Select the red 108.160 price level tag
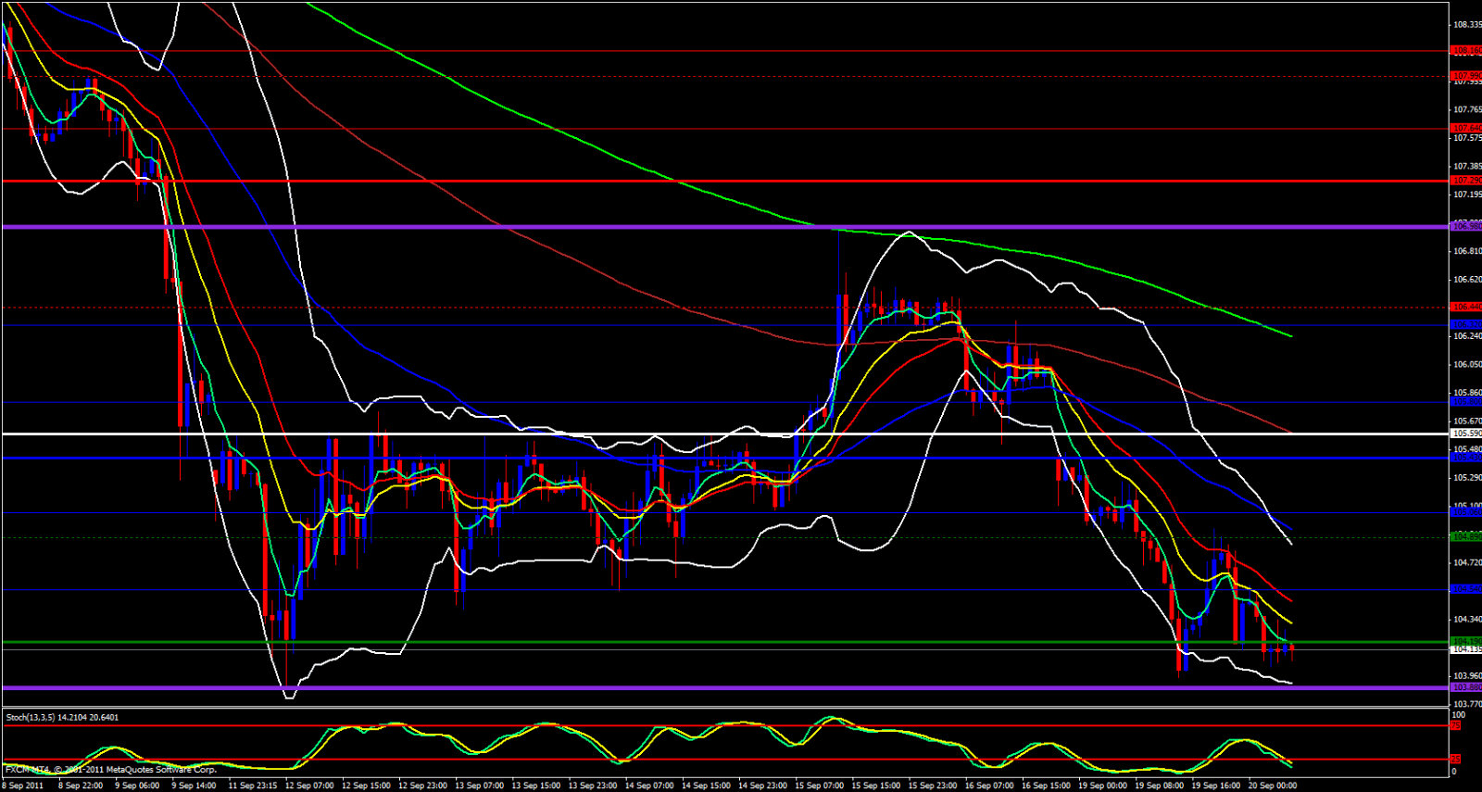1482x792 pixels. point(1466,51)
